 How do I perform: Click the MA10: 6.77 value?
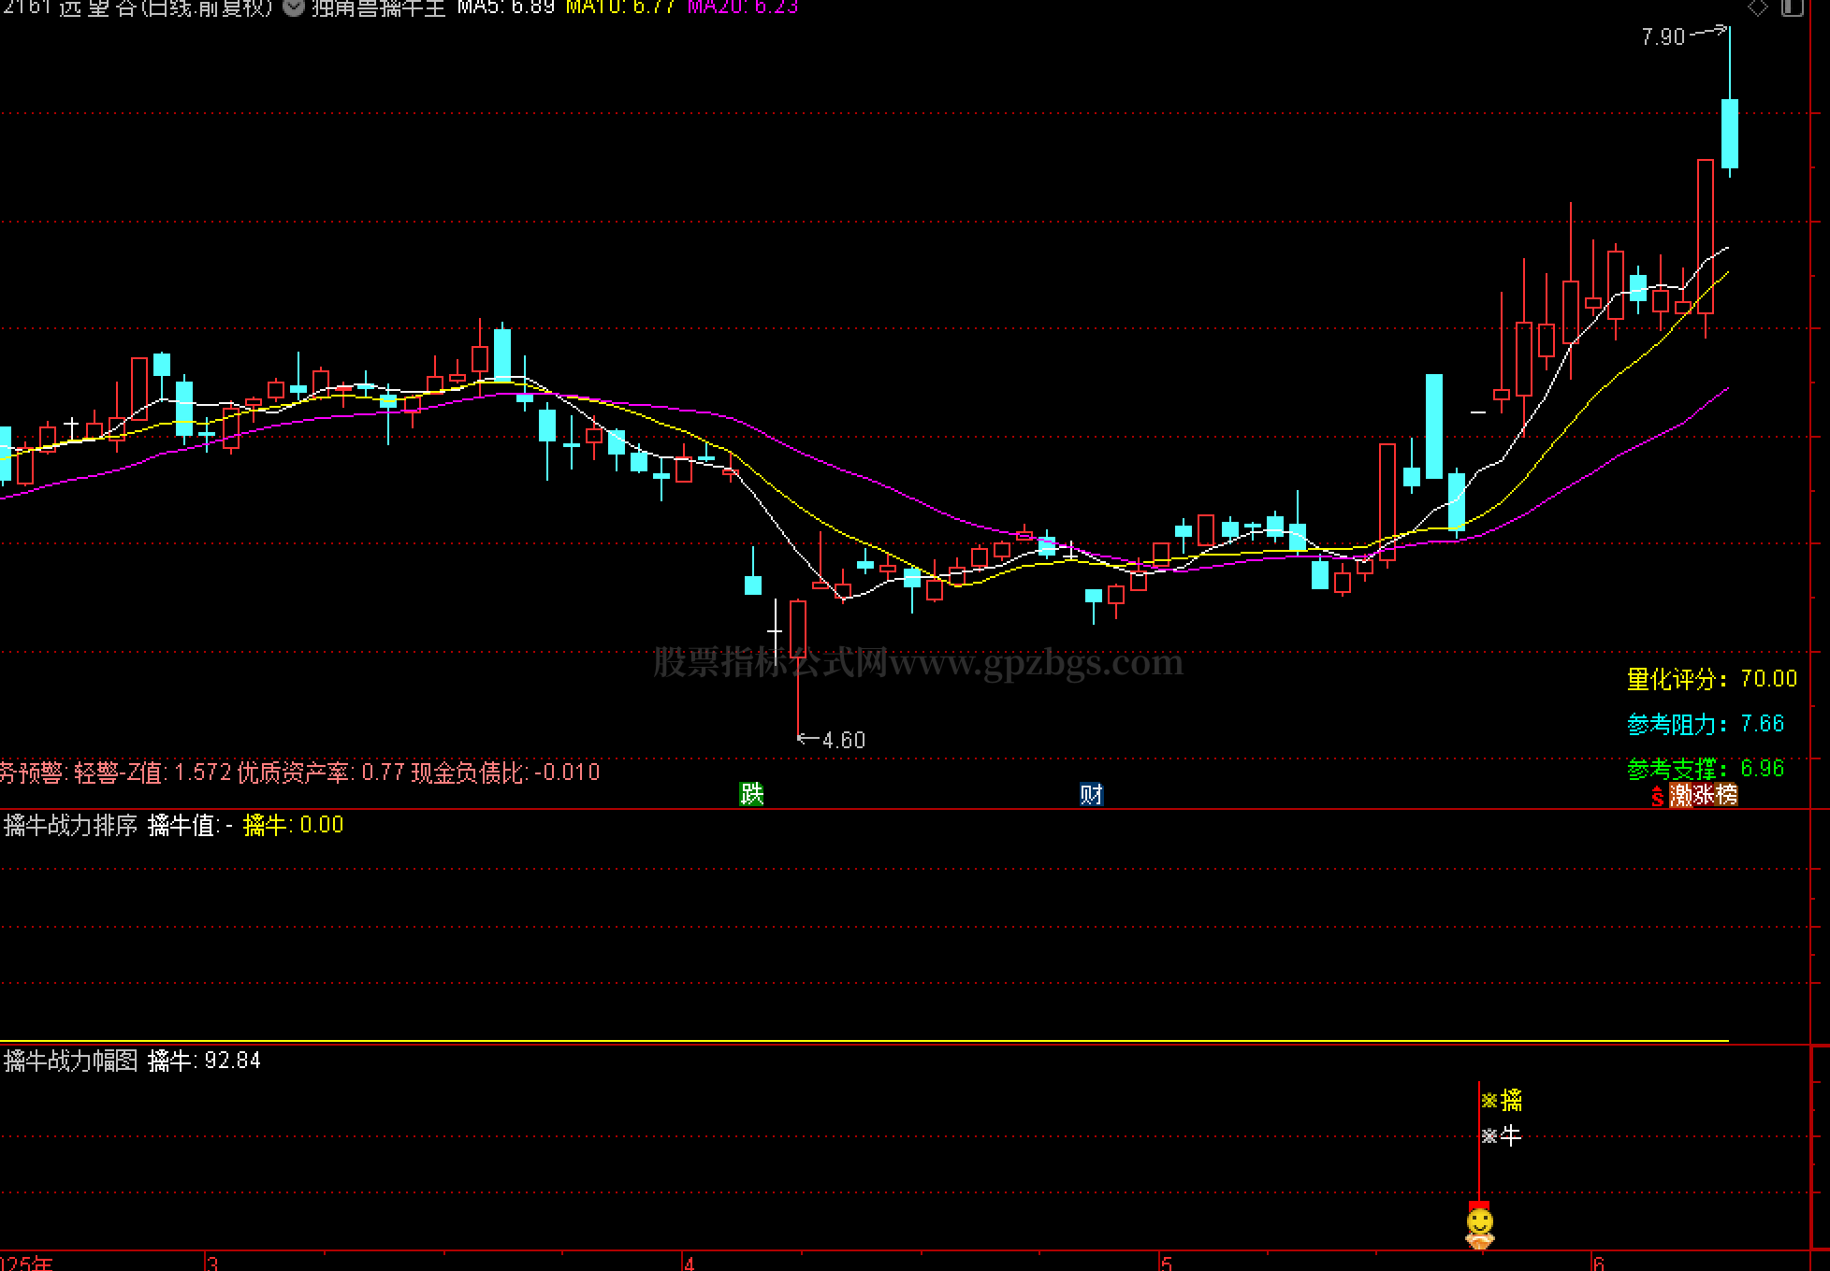click(621, 7)
